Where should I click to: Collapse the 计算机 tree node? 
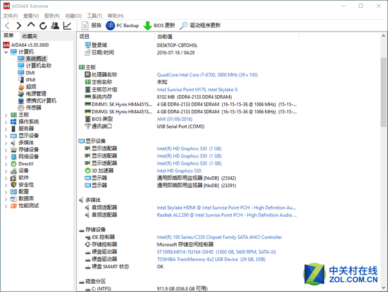[6, 52]
